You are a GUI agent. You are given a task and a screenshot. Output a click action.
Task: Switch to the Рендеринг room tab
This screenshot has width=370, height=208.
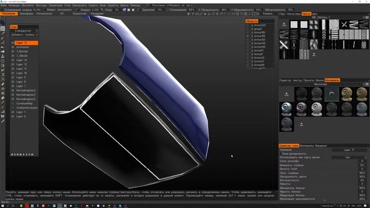click(97, 14)
